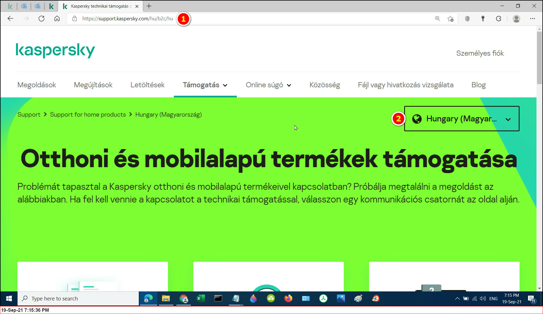The image size is (543, 314).
Task: Click the taskbar search box
Action: pos(78,298)
